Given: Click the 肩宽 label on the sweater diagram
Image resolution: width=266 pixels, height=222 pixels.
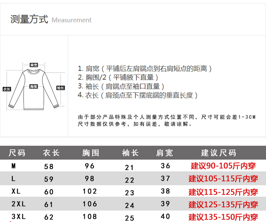Looking at the screenshot, I should (x=34, y=65).
